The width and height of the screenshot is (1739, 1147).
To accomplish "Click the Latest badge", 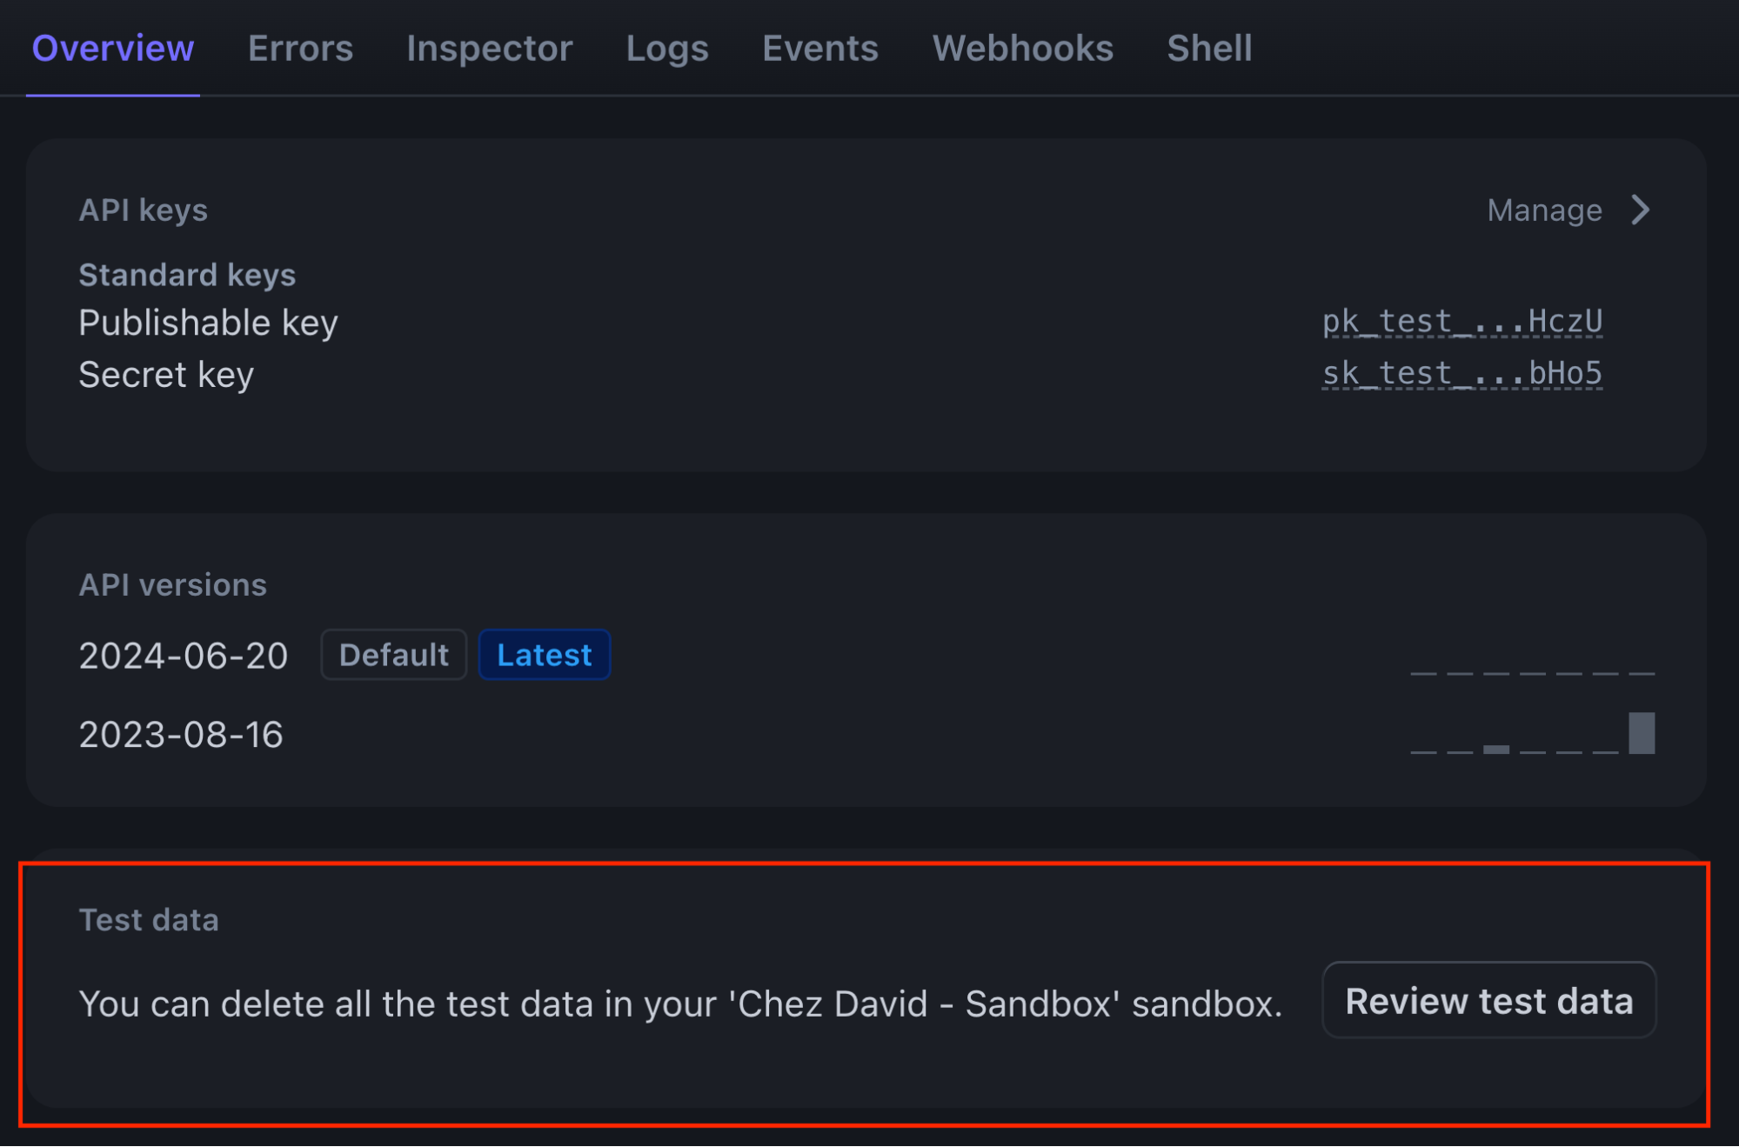I will pyautogui.click(x=545, y=655).
